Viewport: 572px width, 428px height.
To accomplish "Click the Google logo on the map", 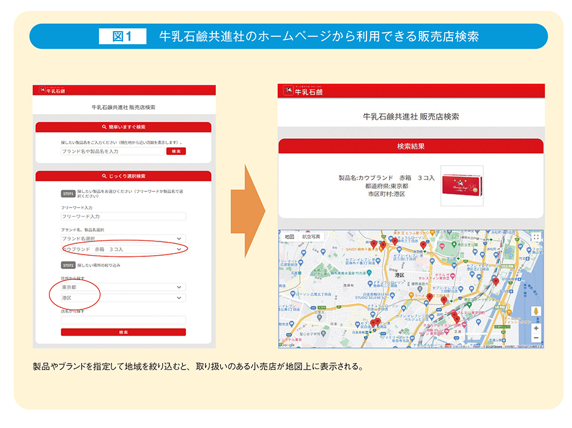I will [287, 345].
